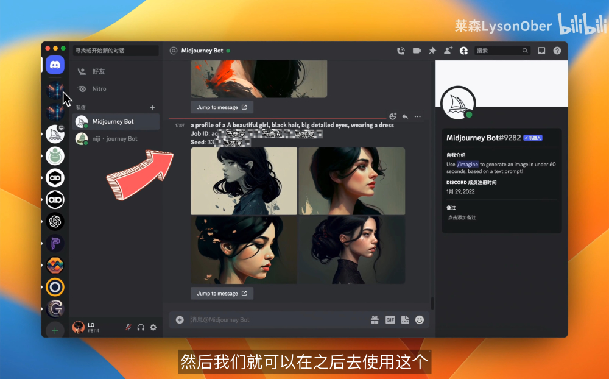Add a server with the green plus
Image resolution: width=609 pixels, height=379 pixels.
(55, 330)
